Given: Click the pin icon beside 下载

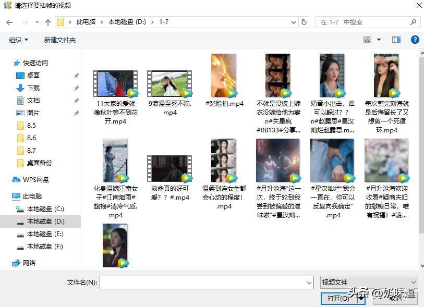Looking at the screenshot, I should click(77, 88).
